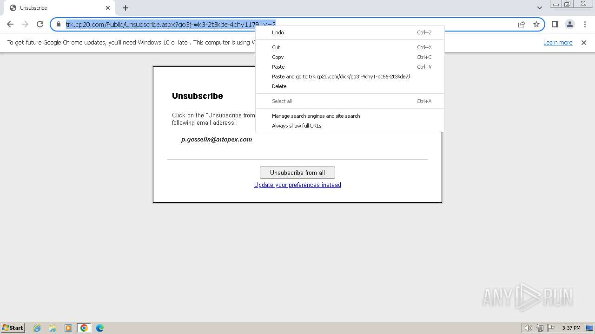Open Learn more link

558,42
